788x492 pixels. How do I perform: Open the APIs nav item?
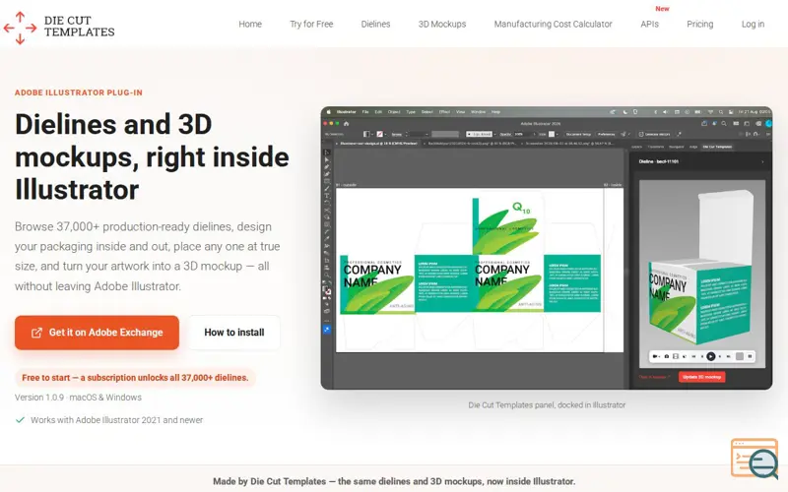[x=649, y=24]
